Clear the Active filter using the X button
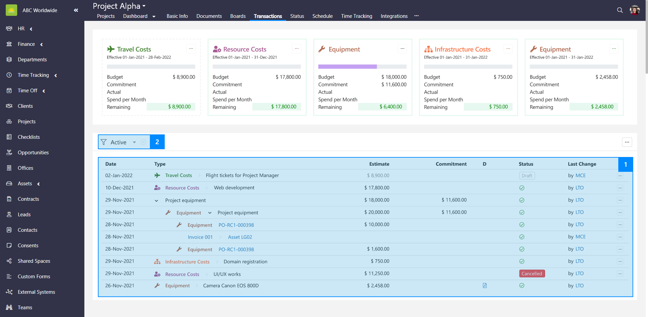648x317 pixels. pyautogui.click(x=143, y=142)
